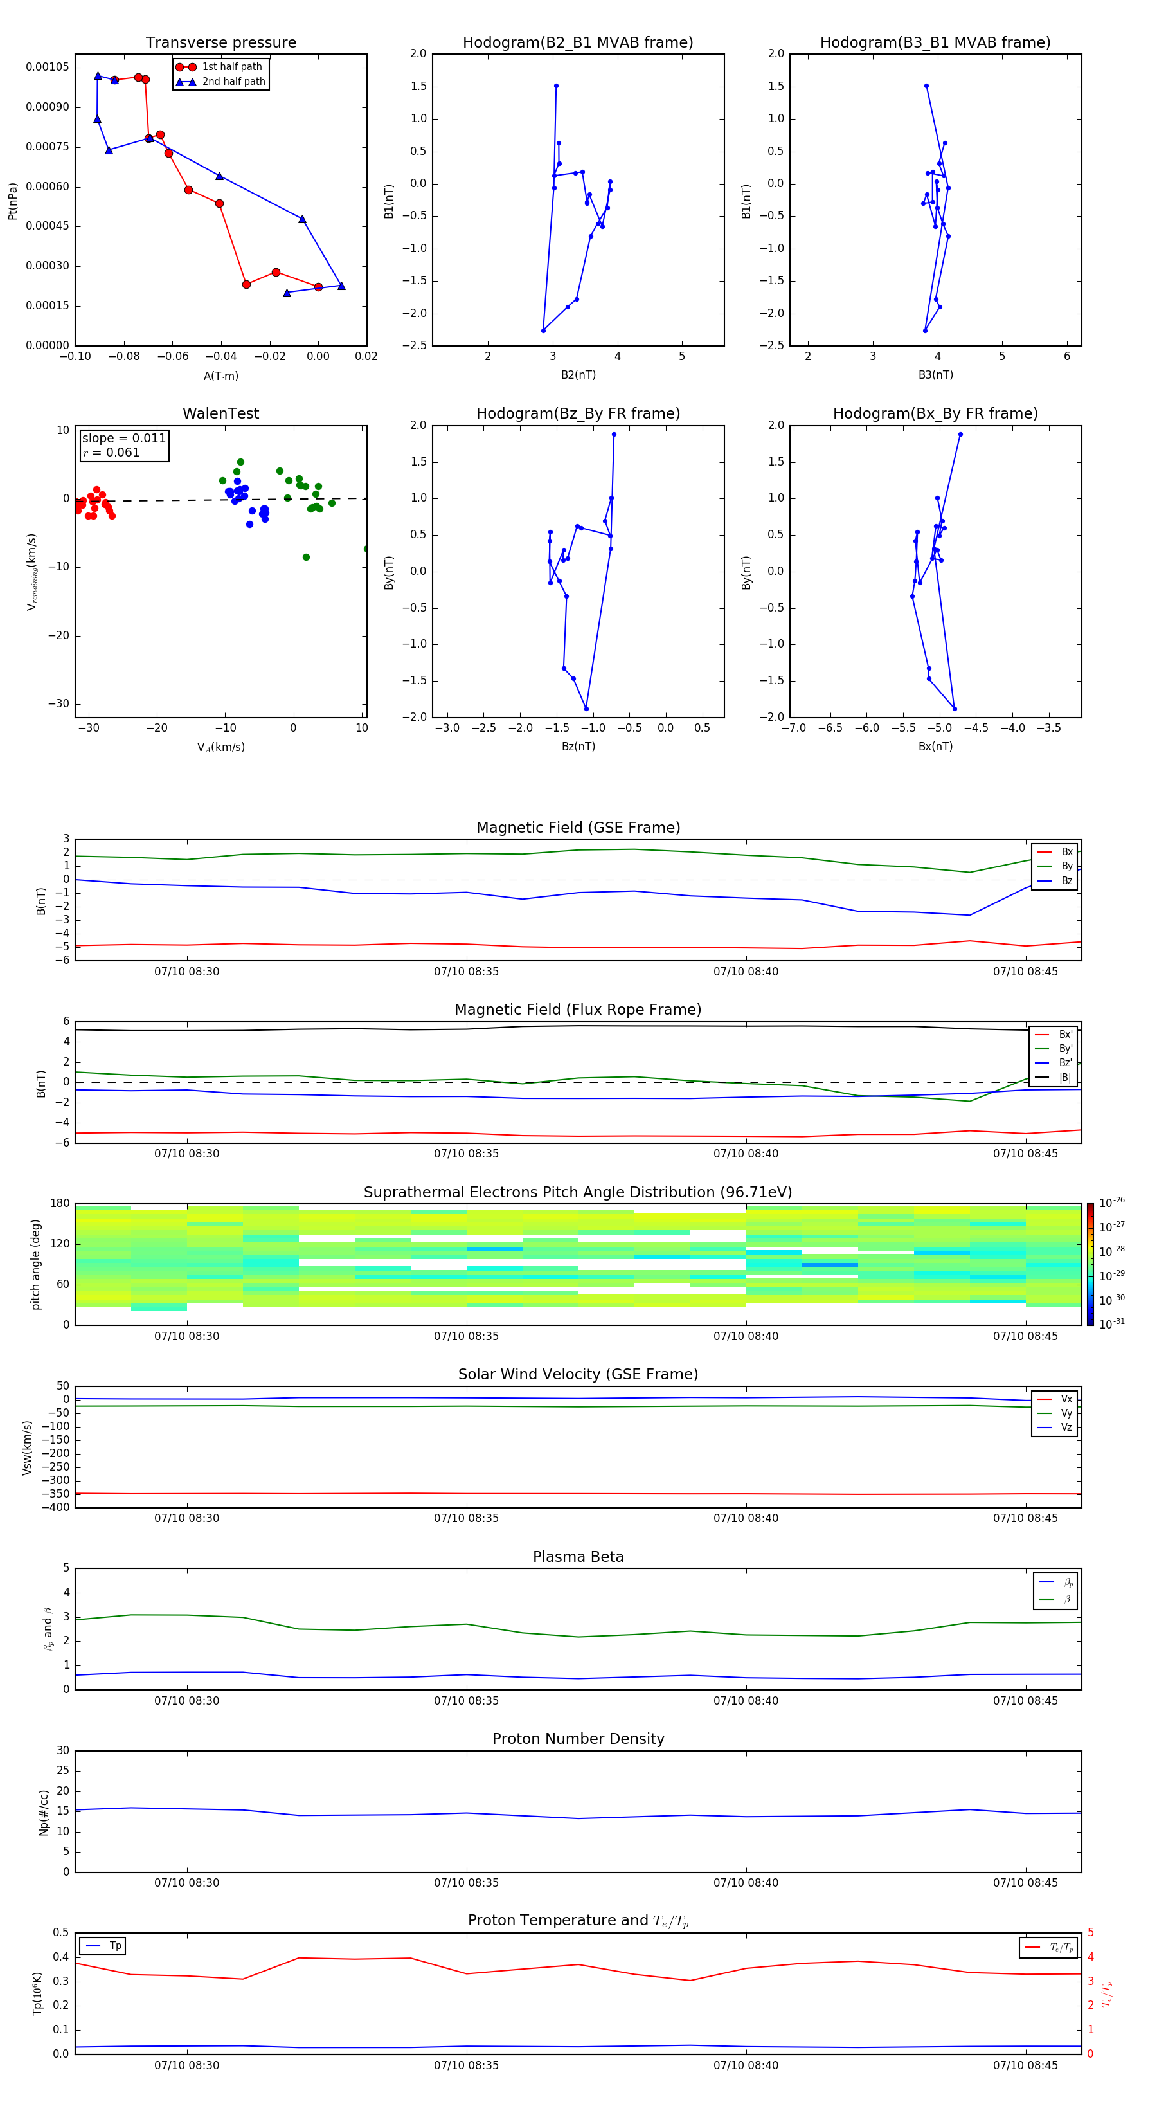Screen dimensions: 1157x2122
Task: Click the 'Proton Temperature and Te/Tp' title
Action: tap(578, 1922)
